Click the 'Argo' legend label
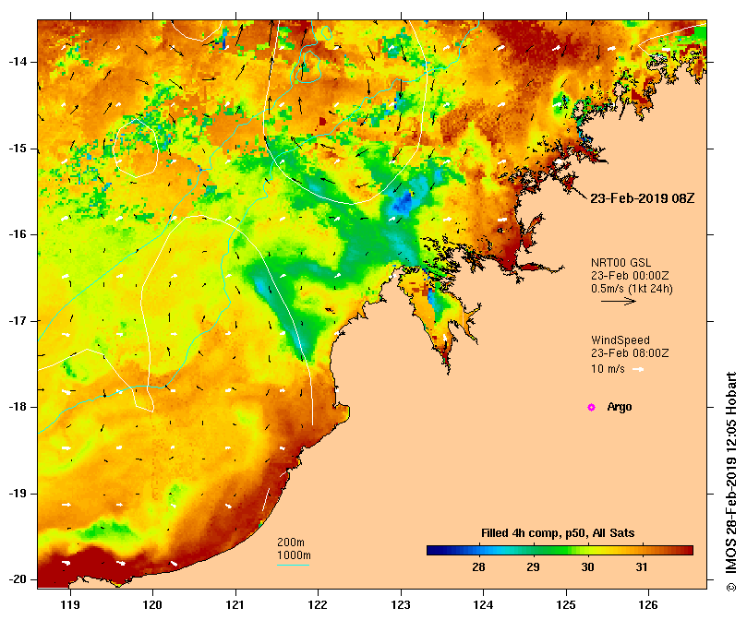The height and width of the screenshot is (620, 747). pos(620,407)
